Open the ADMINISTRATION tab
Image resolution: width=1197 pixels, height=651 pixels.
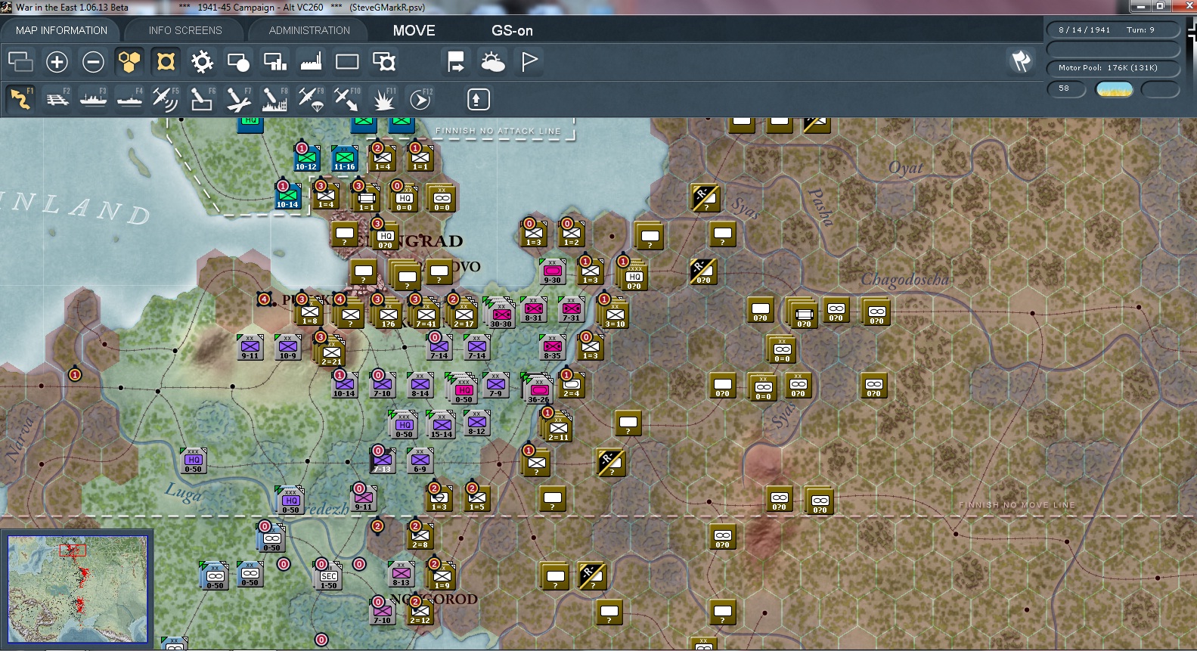coord(309,30)
